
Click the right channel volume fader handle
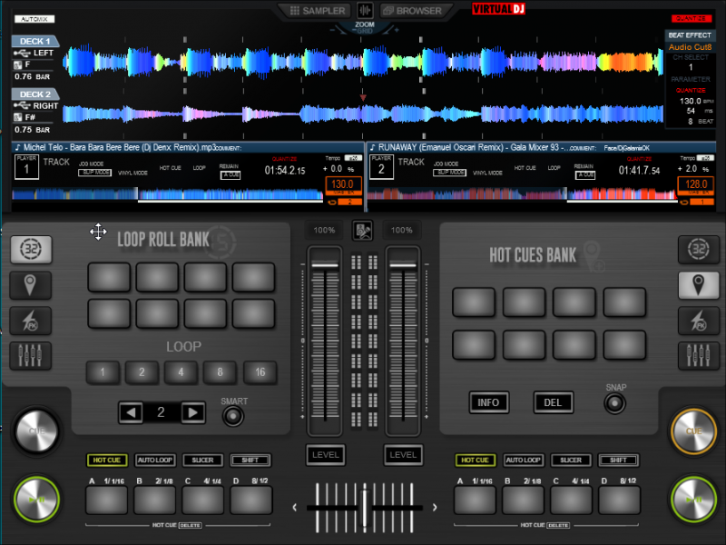point(403,264)
